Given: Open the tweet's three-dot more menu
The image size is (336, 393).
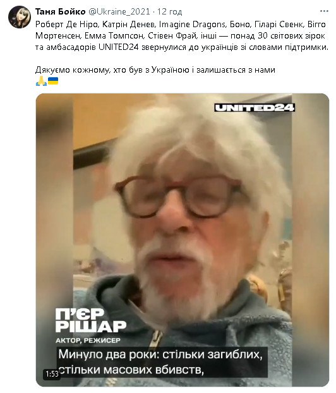Looking at the screenshot, I should (x=324, y=11).
